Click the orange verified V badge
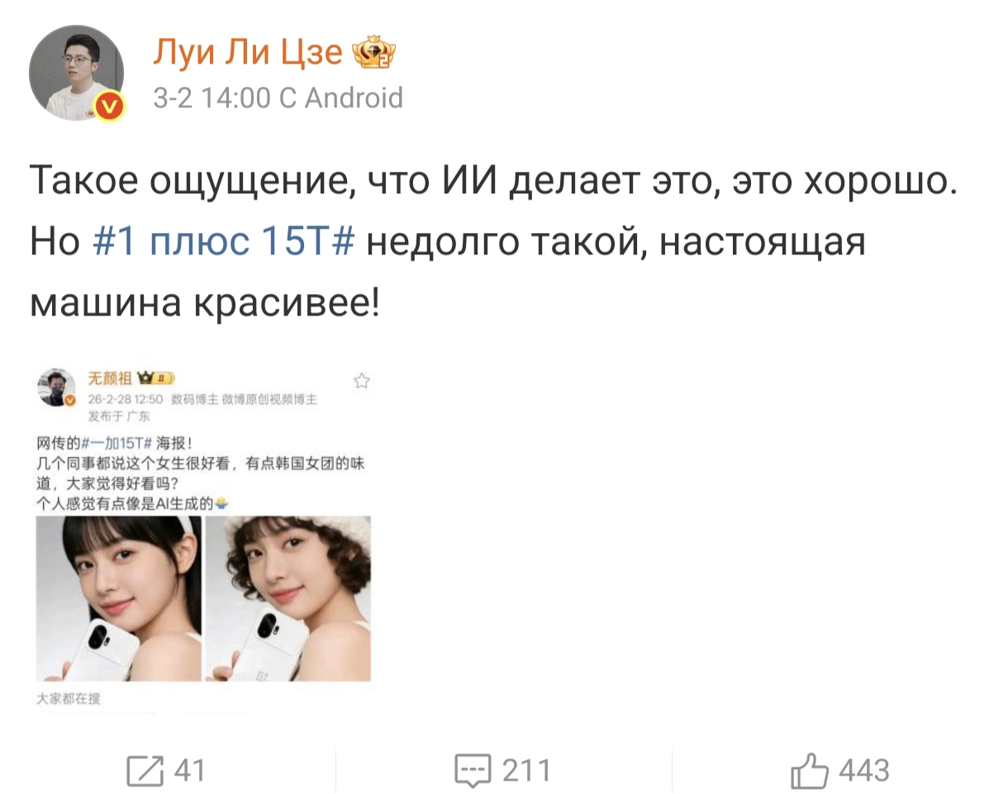Viewport: 1008px width, 794px height. tap(110, 107)
